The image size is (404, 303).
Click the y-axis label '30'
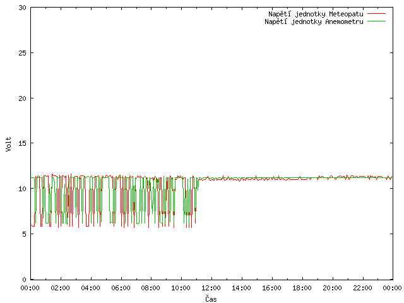tap(23, 8)
